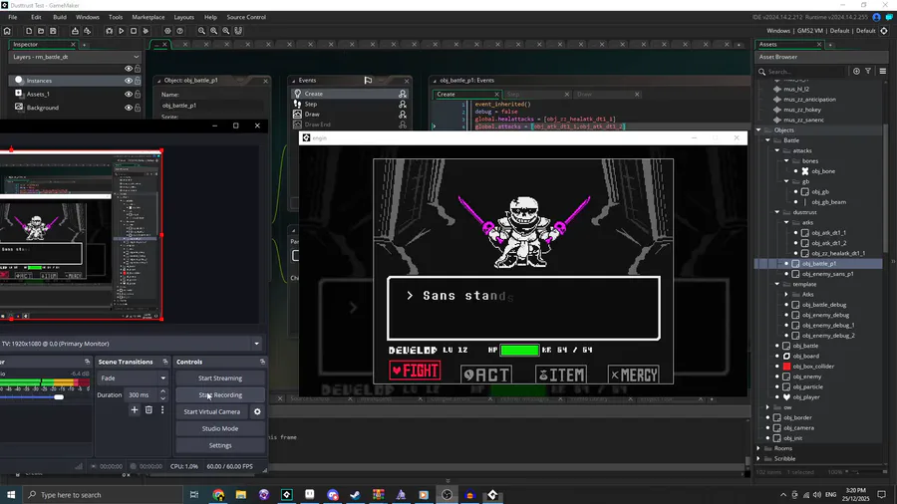Click Studio Mode in OBS
Viewport: 897px width, 504px height.
[220, 428]
